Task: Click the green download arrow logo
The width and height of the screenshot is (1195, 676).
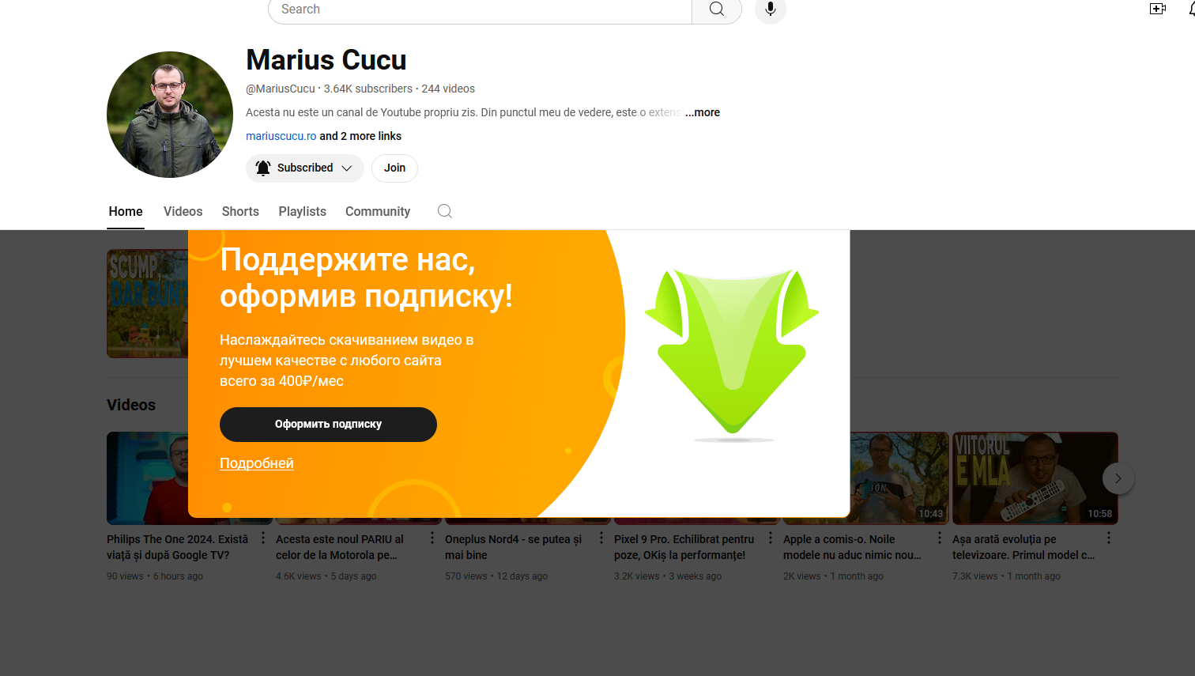Action: tap(733, 354)
